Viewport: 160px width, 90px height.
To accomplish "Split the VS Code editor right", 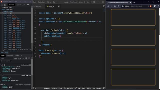I will 104,6.
